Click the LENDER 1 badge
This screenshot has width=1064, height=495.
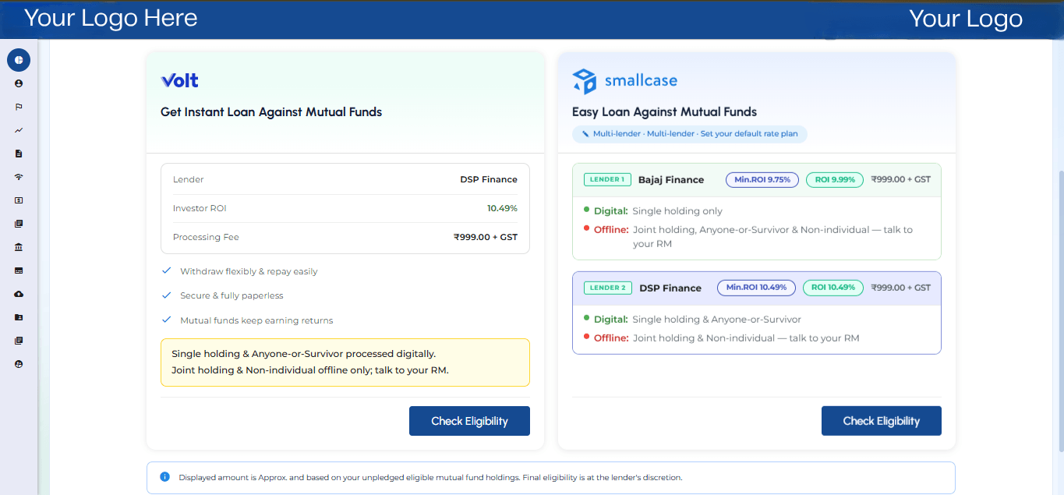click(607, 179)
